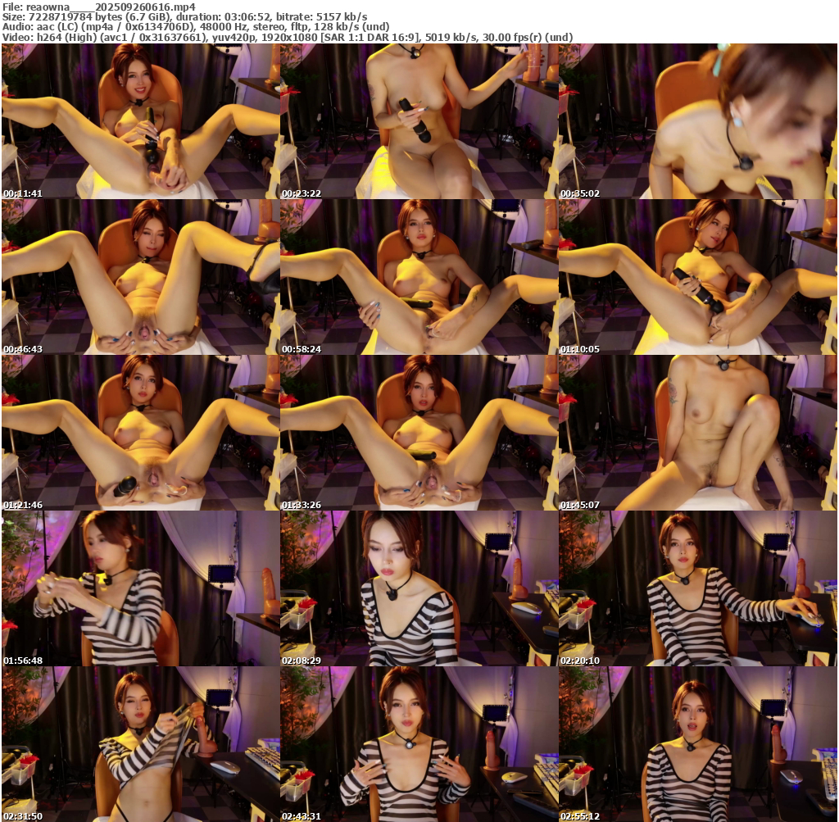Click the thumbnail timestamped 00:11:41
The image size is (839, 822).
[x=140, y=121]
